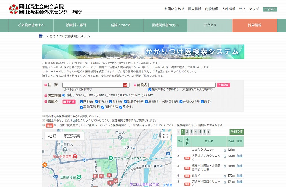Toggle fullscreen view on the map
The width and height of the screenshot is (286, 187).
(165, 136)
